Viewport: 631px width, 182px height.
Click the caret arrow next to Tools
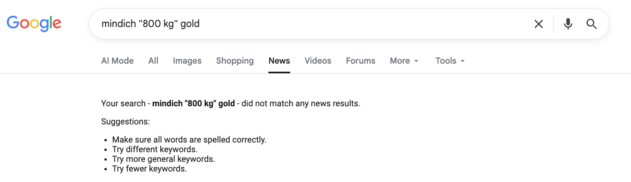(x=463, y=61)
